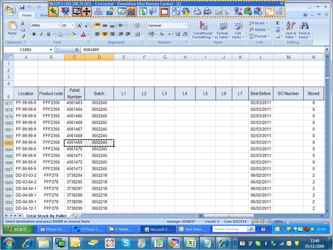The height and width of the screenshot is (250, 333).
Task: Click the AutoSum sigma icon
Action: pyautogui.click(x=277, y=23)
